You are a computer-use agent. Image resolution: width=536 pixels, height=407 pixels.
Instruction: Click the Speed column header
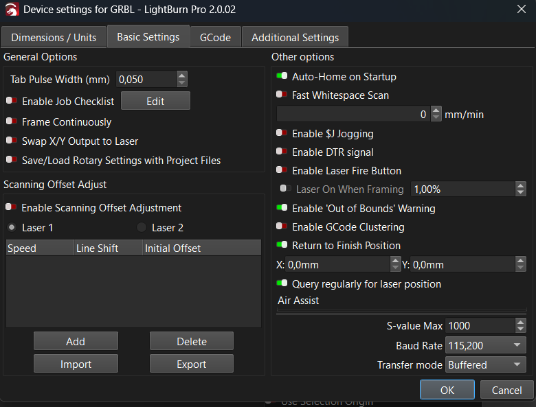coord(40,248)
